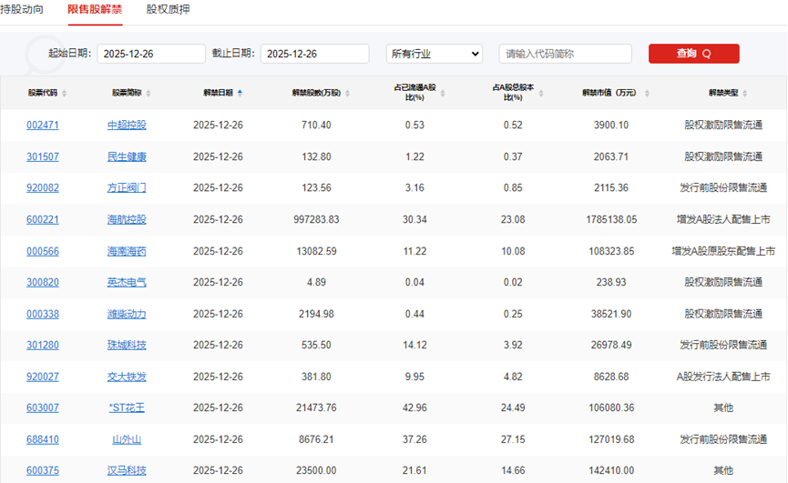This screenshot has height=483, width=788.
Task: Sort by 股票代码 column sort icon
Action: (65, 93)
